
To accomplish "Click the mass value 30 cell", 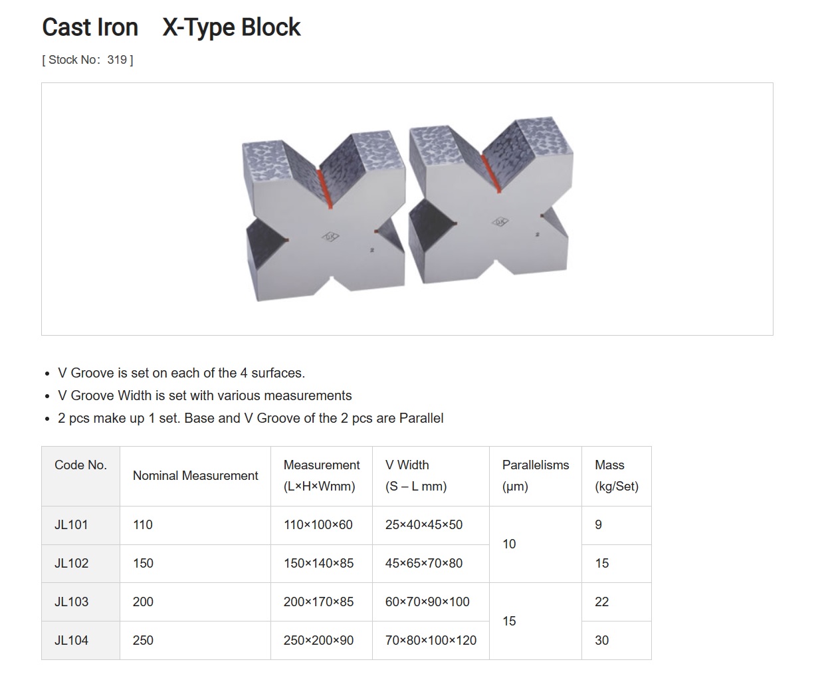I will [617, 641].
